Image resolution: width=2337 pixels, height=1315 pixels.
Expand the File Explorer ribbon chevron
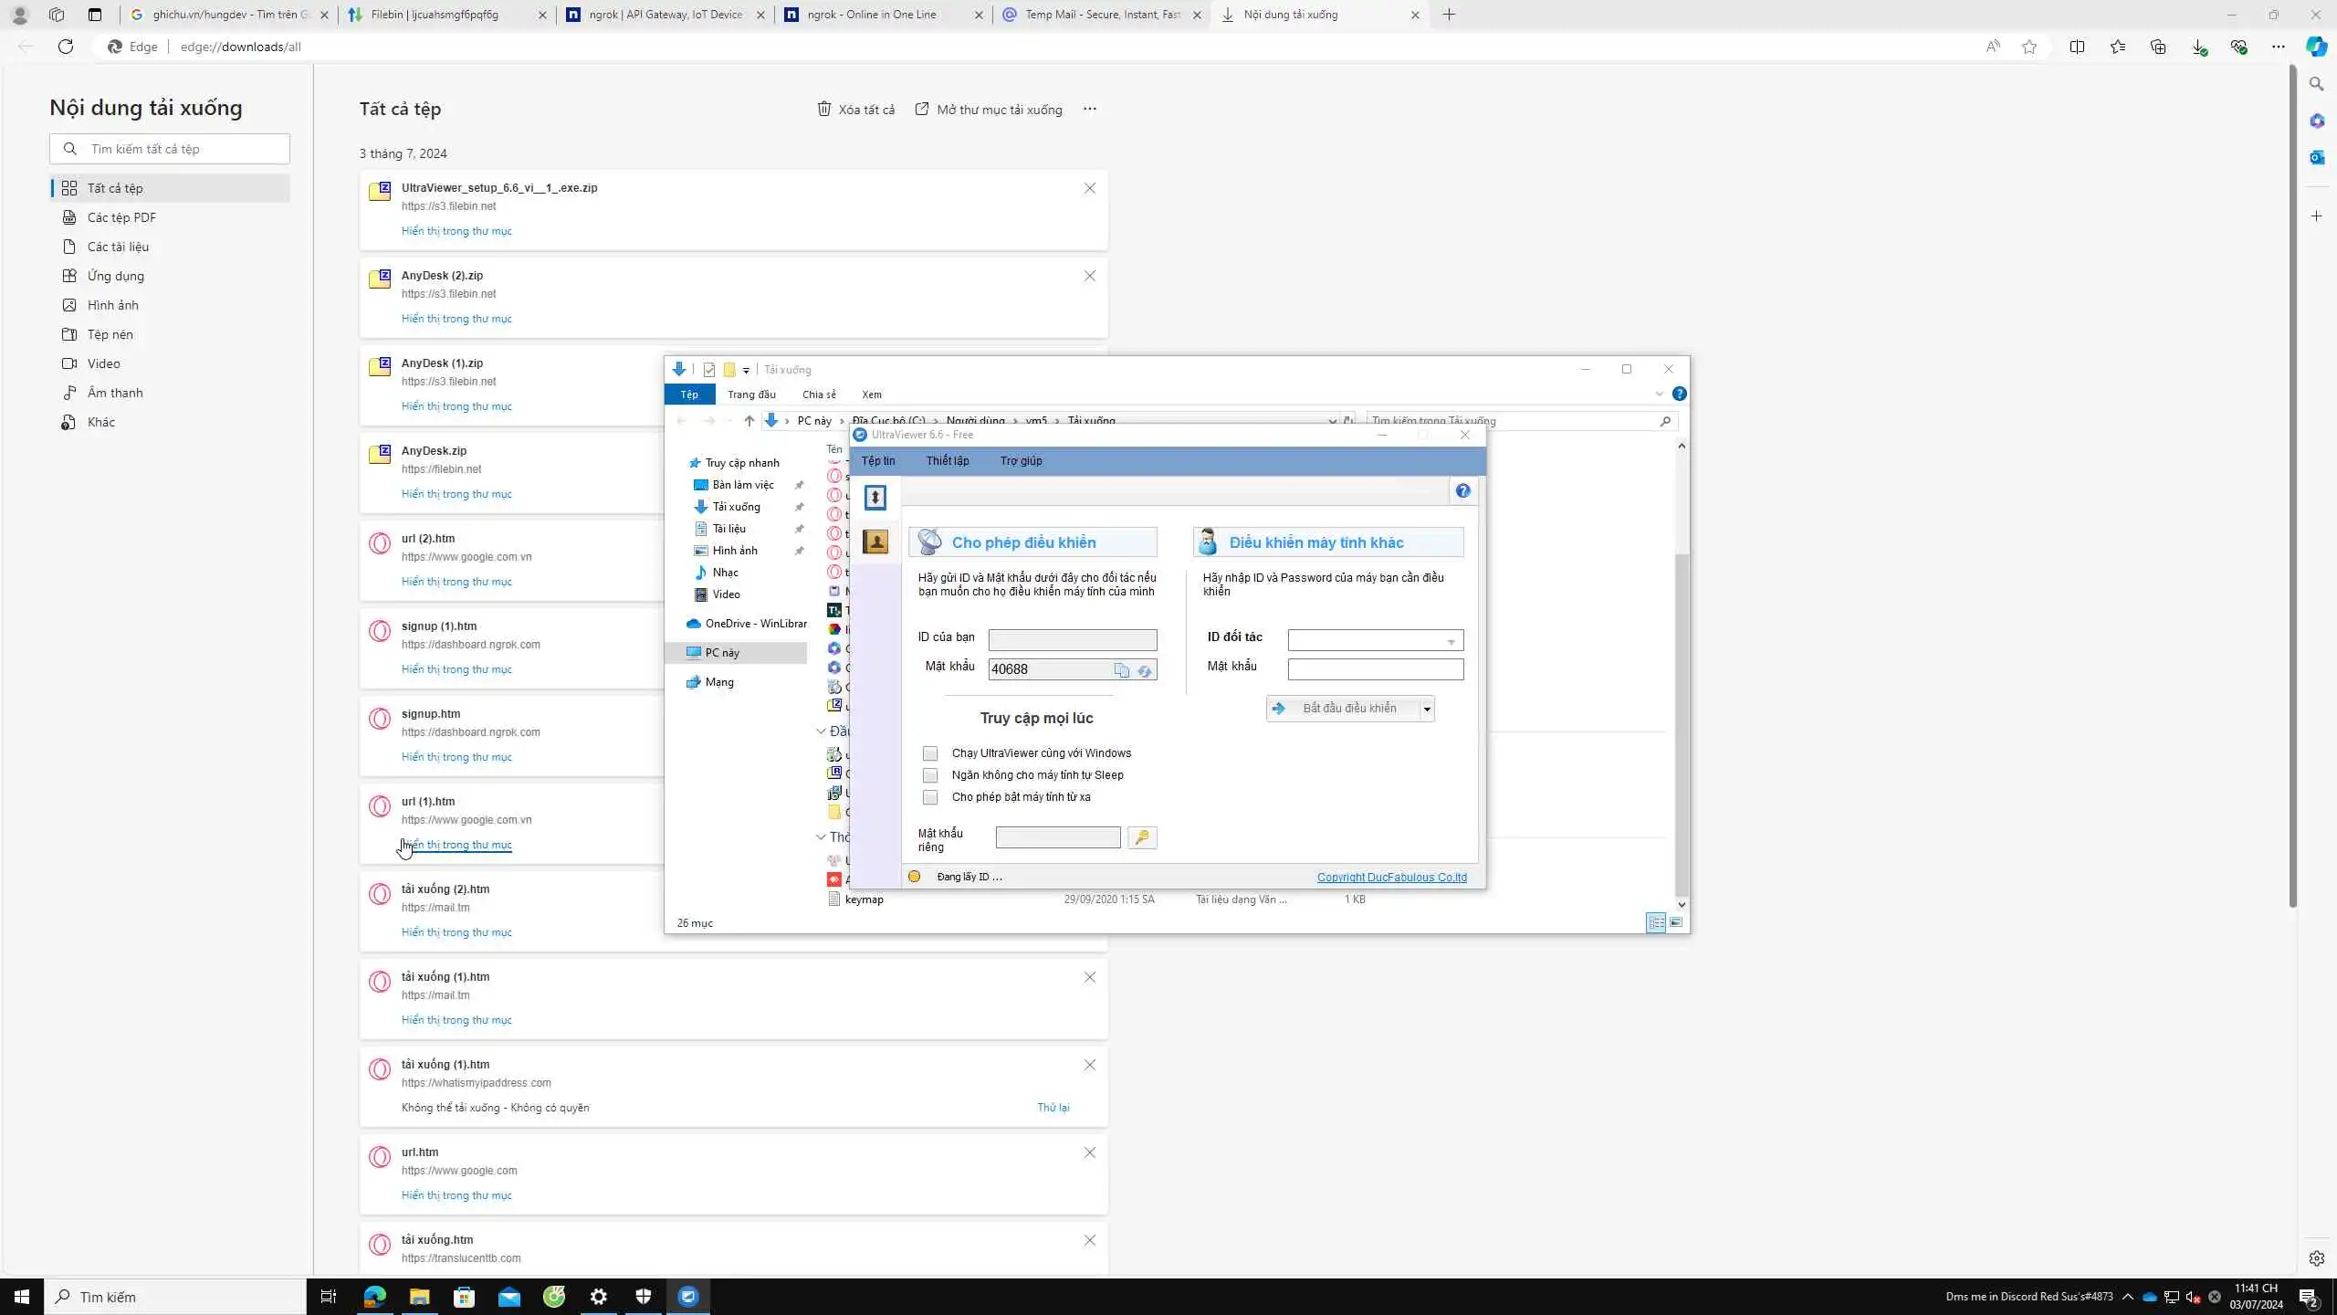[1659, 394]
